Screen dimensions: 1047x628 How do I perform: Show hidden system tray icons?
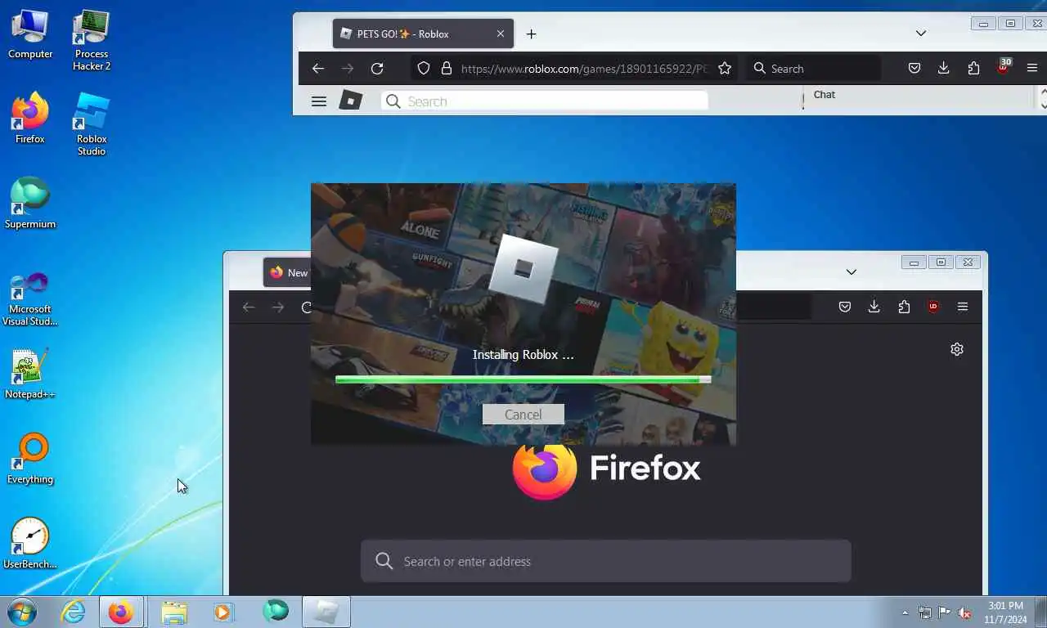(x=905, y=612)
